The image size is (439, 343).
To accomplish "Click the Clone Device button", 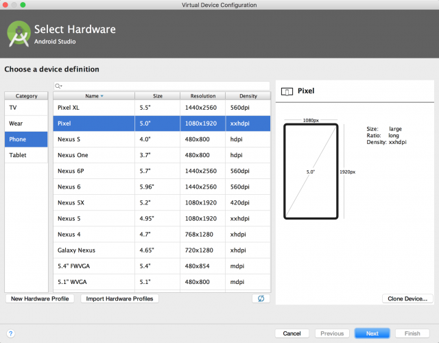I will [x=407, y=298].
